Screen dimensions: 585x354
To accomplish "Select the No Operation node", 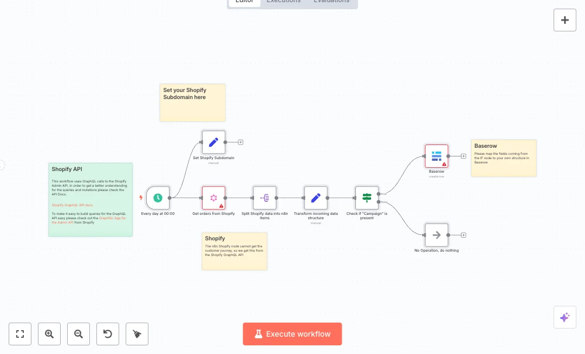I will pos(437,235).
